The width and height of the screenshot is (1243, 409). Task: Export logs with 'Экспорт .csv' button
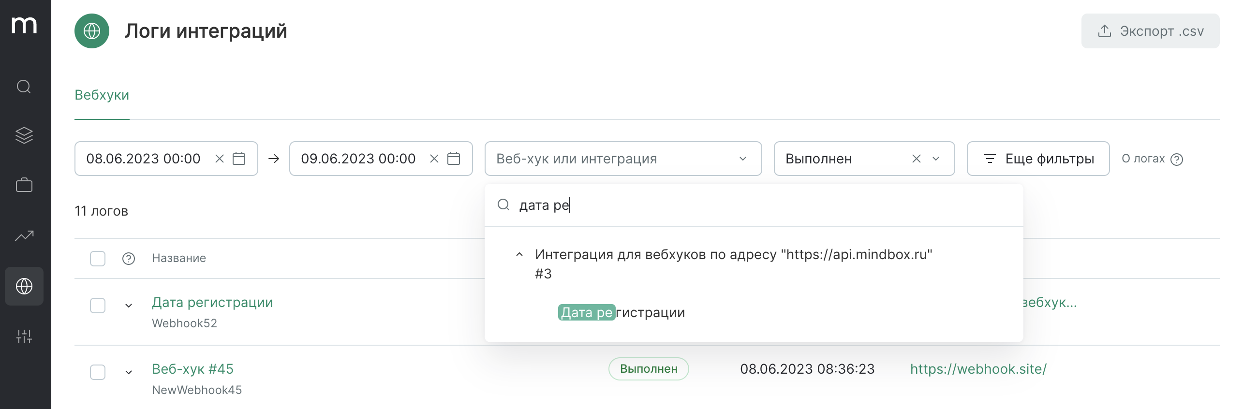pyautogui.click(x=1150, y=31)
